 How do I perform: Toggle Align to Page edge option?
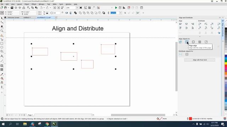click(187, 42)
